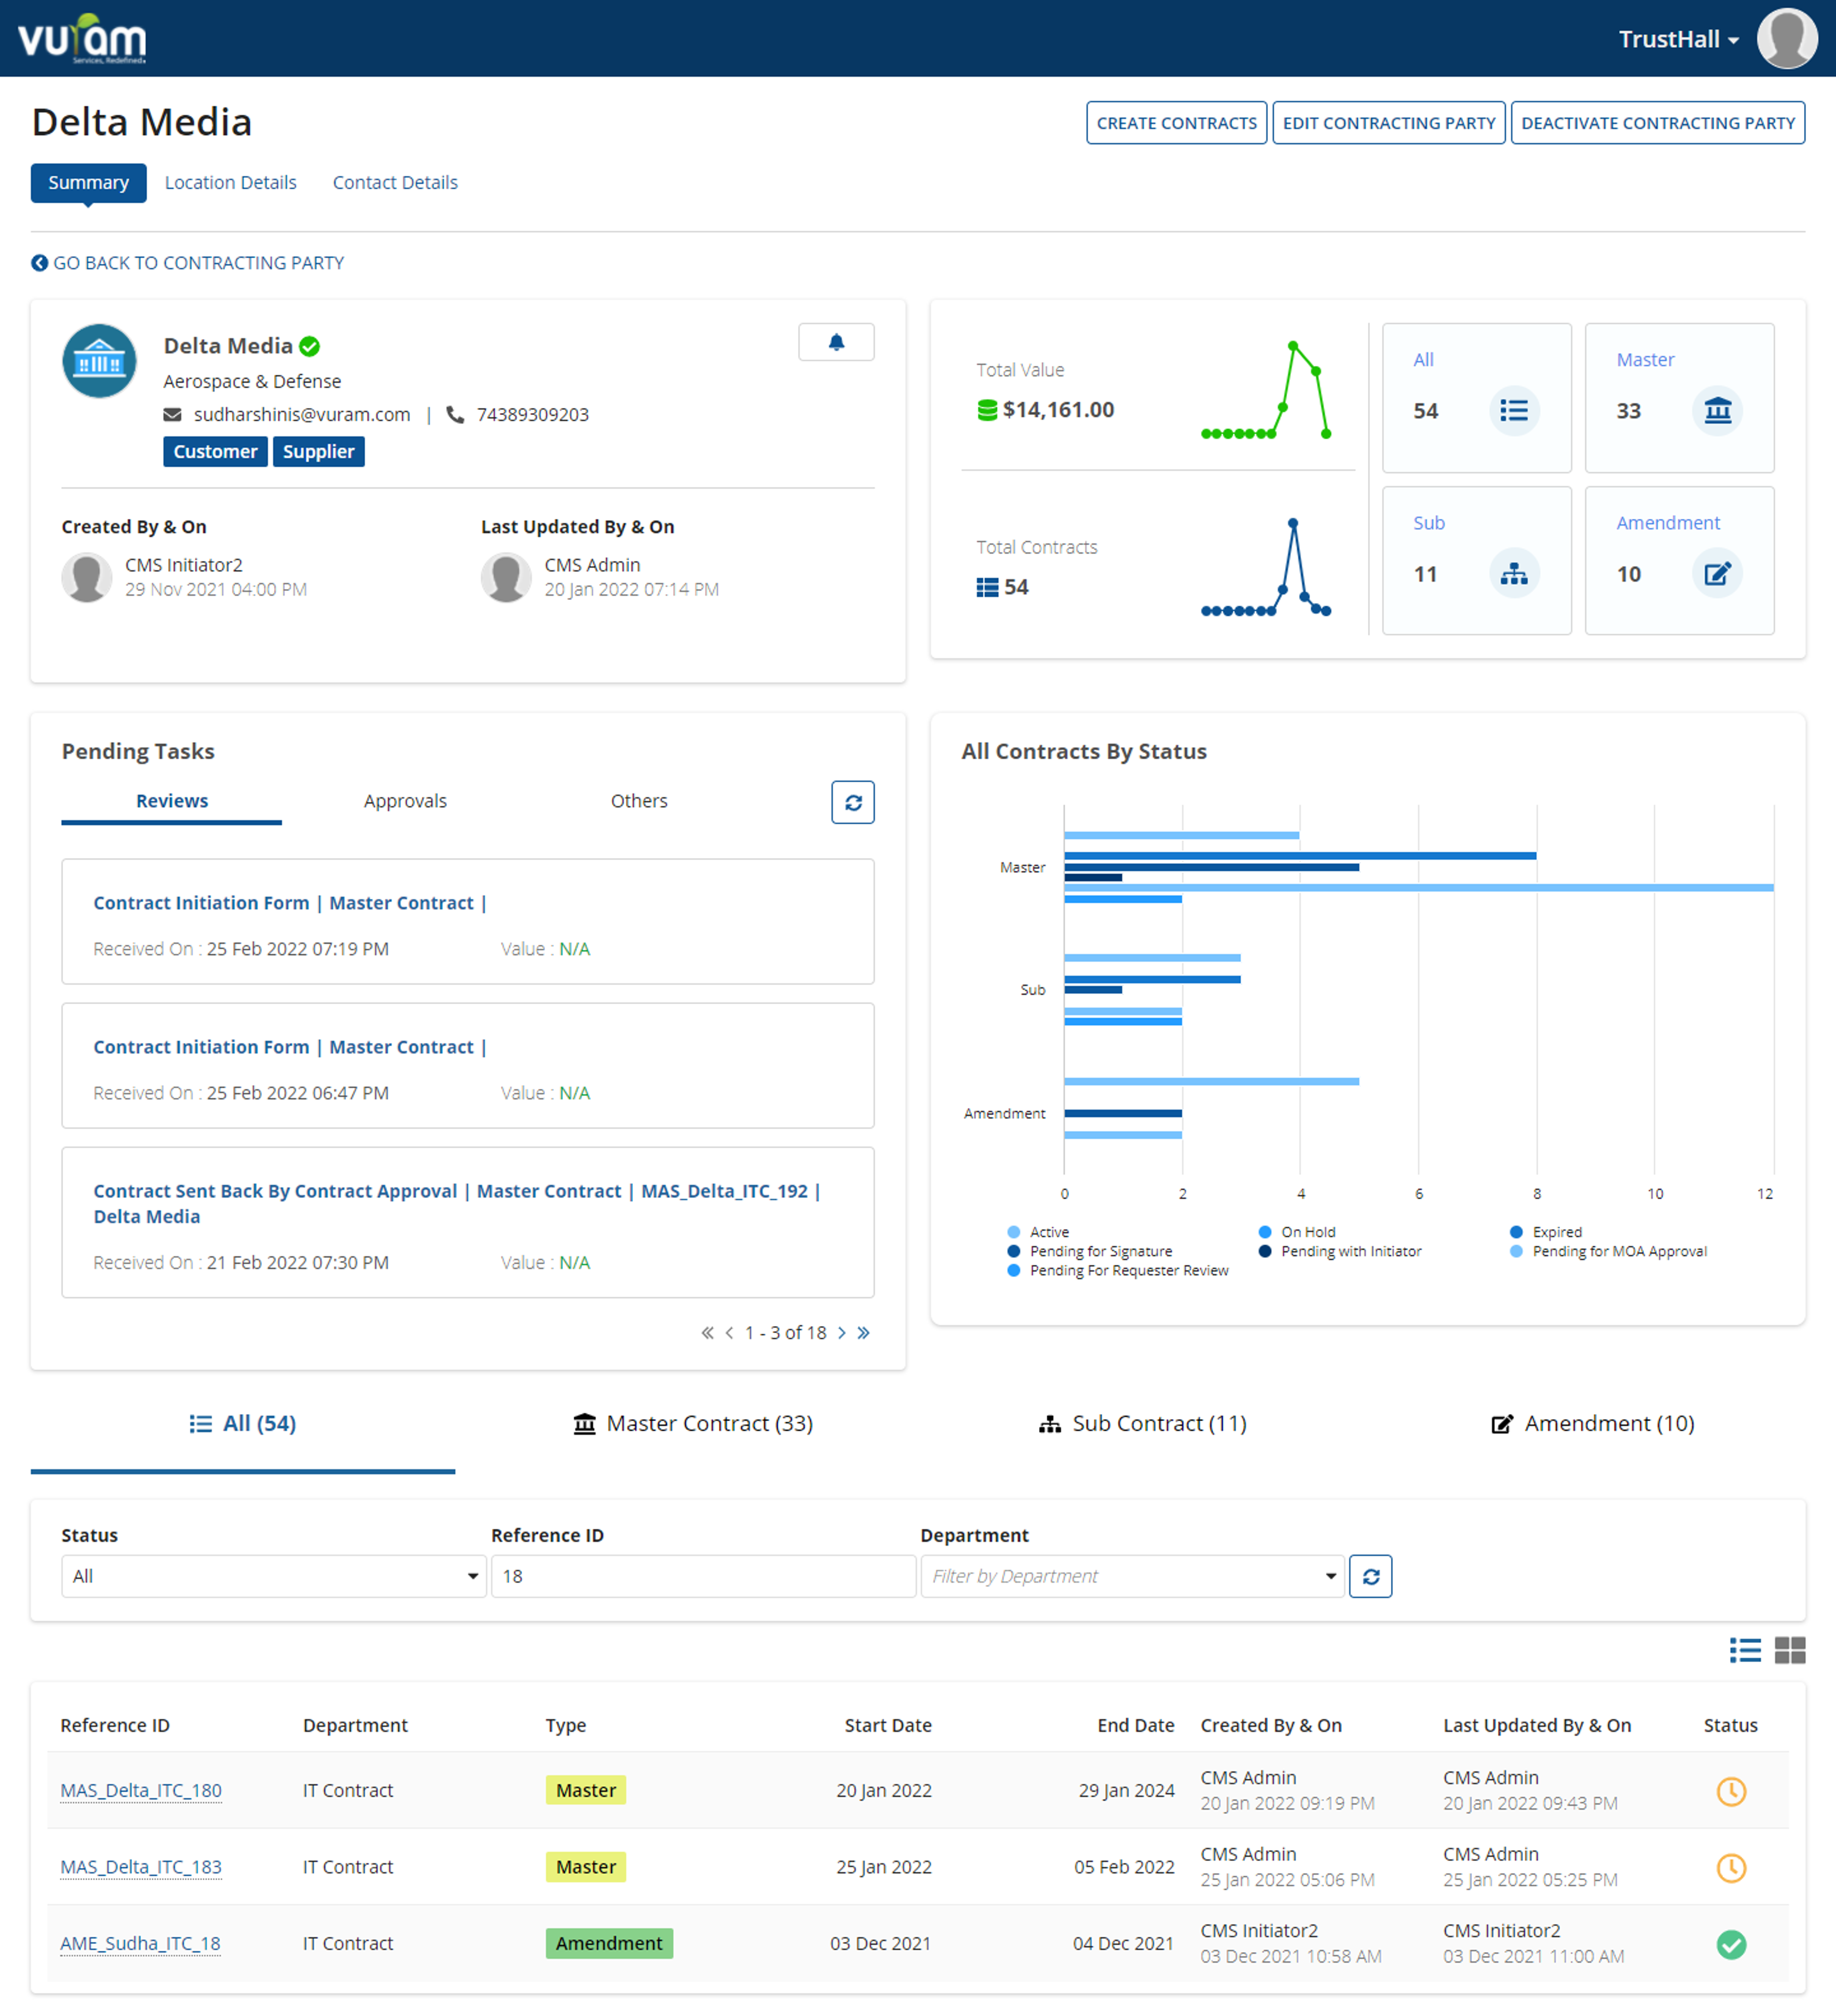Click pending clock status for MAS_Delta_ITC_183
This screenshot has height=2016, width=1836.
1731,1867
